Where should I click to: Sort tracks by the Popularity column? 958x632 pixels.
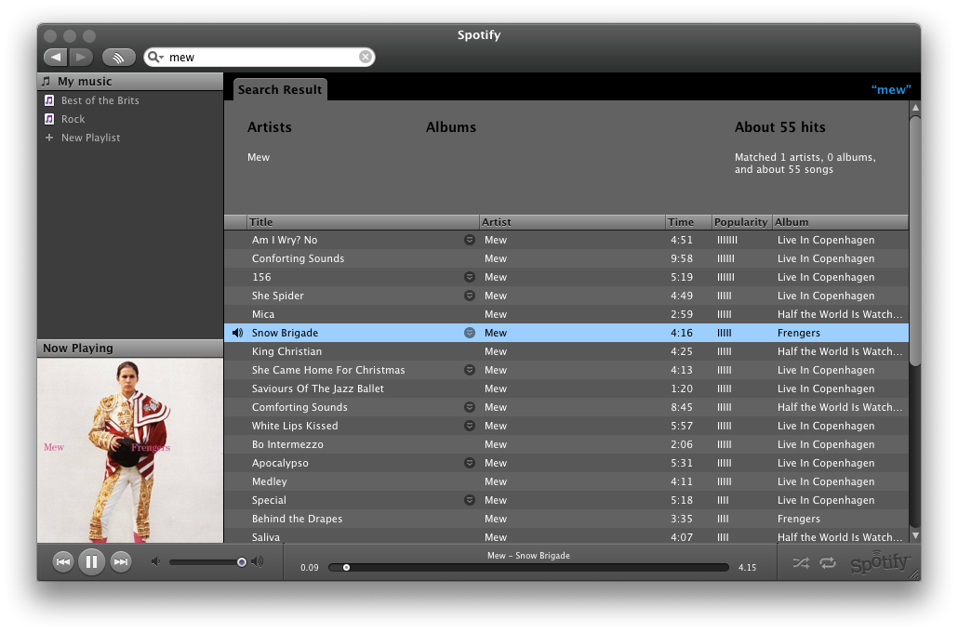click(x=739, y=222)
